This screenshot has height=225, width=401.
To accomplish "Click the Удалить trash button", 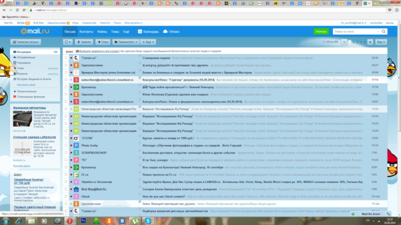I will point(84,42).
